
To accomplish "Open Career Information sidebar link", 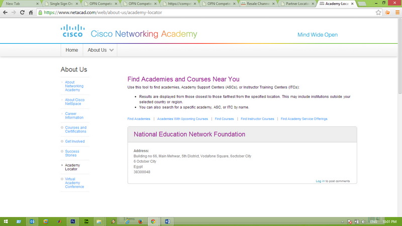I will click(x=74, y=116).
